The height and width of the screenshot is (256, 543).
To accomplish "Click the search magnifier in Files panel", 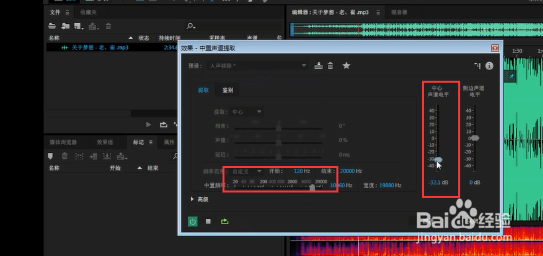I will click(x=191, y=26).
